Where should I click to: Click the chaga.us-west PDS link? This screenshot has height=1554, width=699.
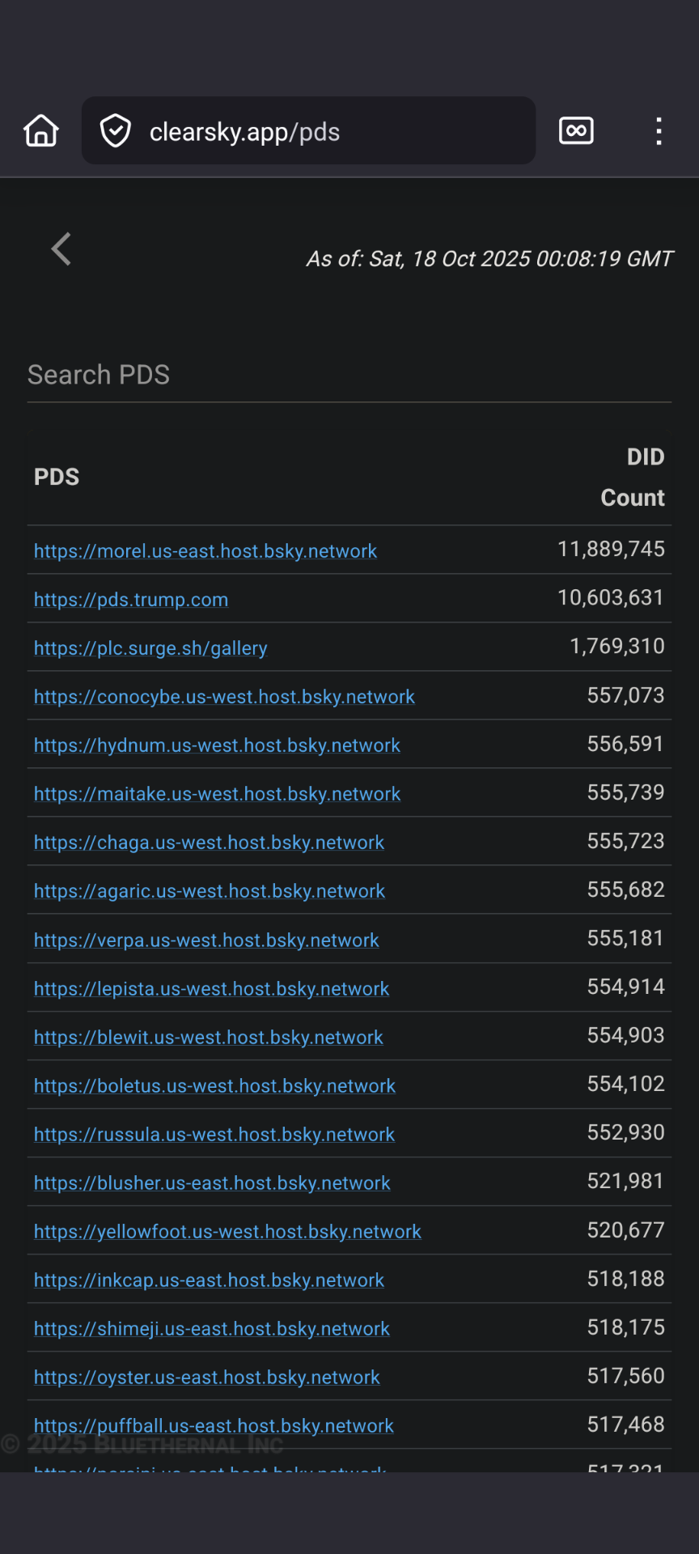click(209, 843)
